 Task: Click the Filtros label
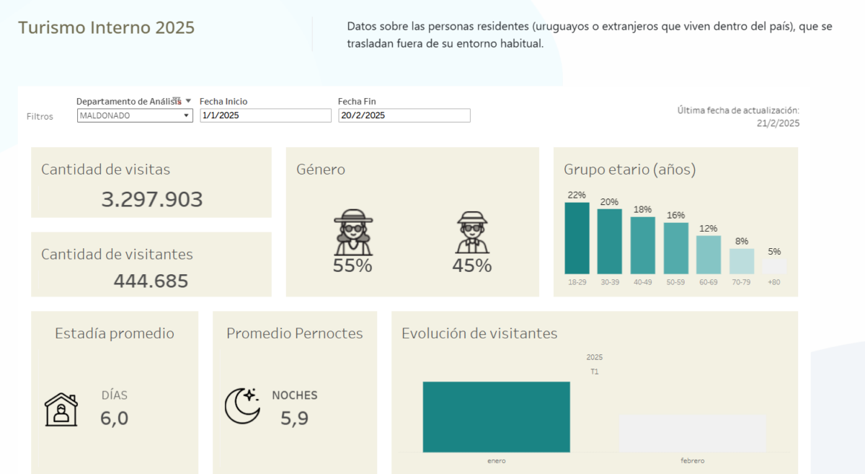point(40,116)
